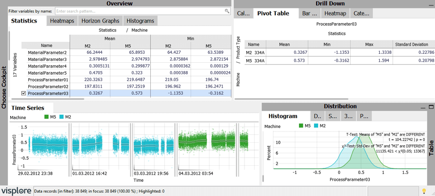Uncheck the ProcessParameter03 checkbox
This screenshot has width=435, height=196.
pyautogui.click(x=24, y=93)
